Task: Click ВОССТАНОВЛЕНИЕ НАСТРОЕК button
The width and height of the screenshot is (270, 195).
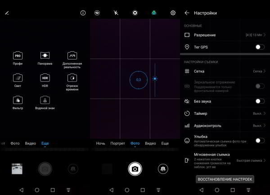Action: pos(225,179)
